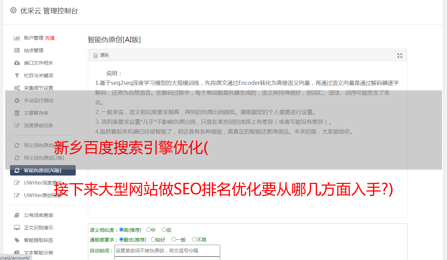Click the edit icon for UWriter深度原创
Screen dimensions: 447x260
(x=17, y=183)
